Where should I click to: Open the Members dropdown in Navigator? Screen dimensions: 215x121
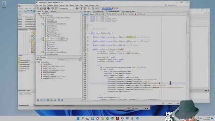click(x=47, y=60)
